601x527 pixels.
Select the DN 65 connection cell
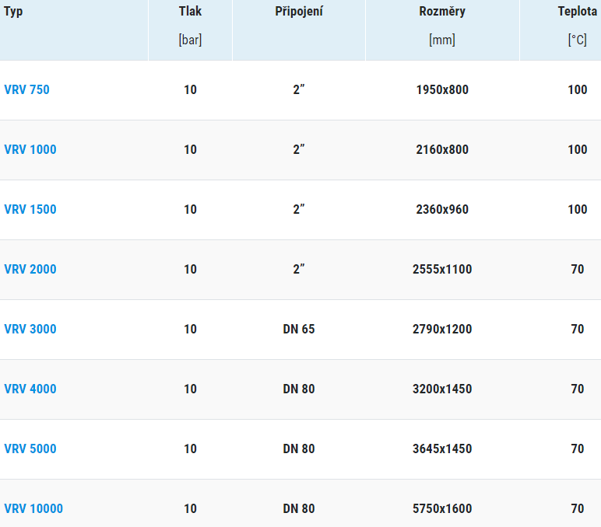(299, 329)
